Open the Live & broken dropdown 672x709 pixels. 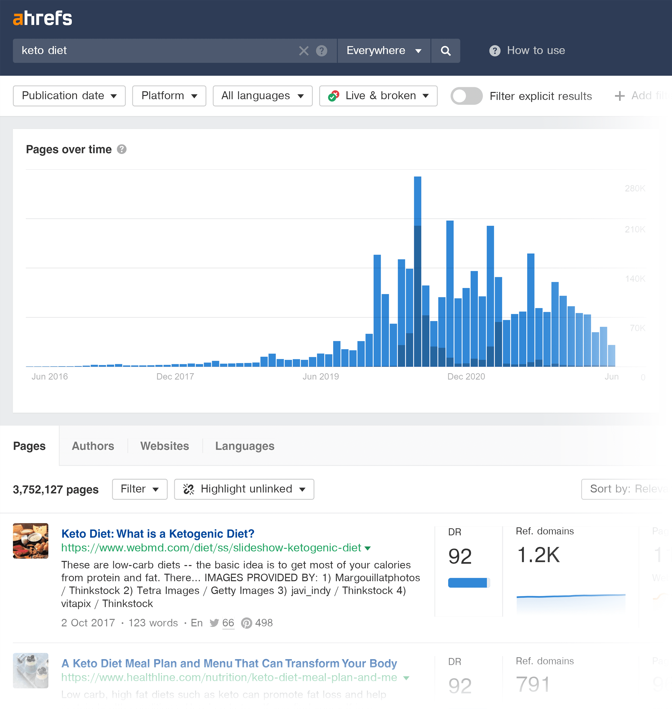[378, 96]
